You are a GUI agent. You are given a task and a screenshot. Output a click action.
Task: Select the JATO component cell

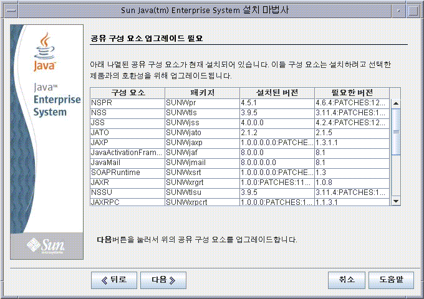[x=128, y=133]
